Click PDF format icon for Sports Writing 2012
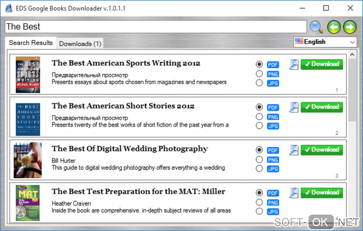This screenshot has height=231, width=363. (x=273, y=65)
